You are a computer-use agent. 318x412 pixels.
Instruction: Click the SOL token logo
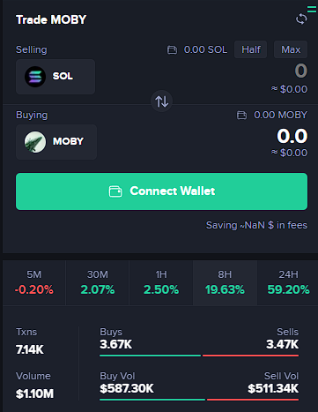pos(35,77)
